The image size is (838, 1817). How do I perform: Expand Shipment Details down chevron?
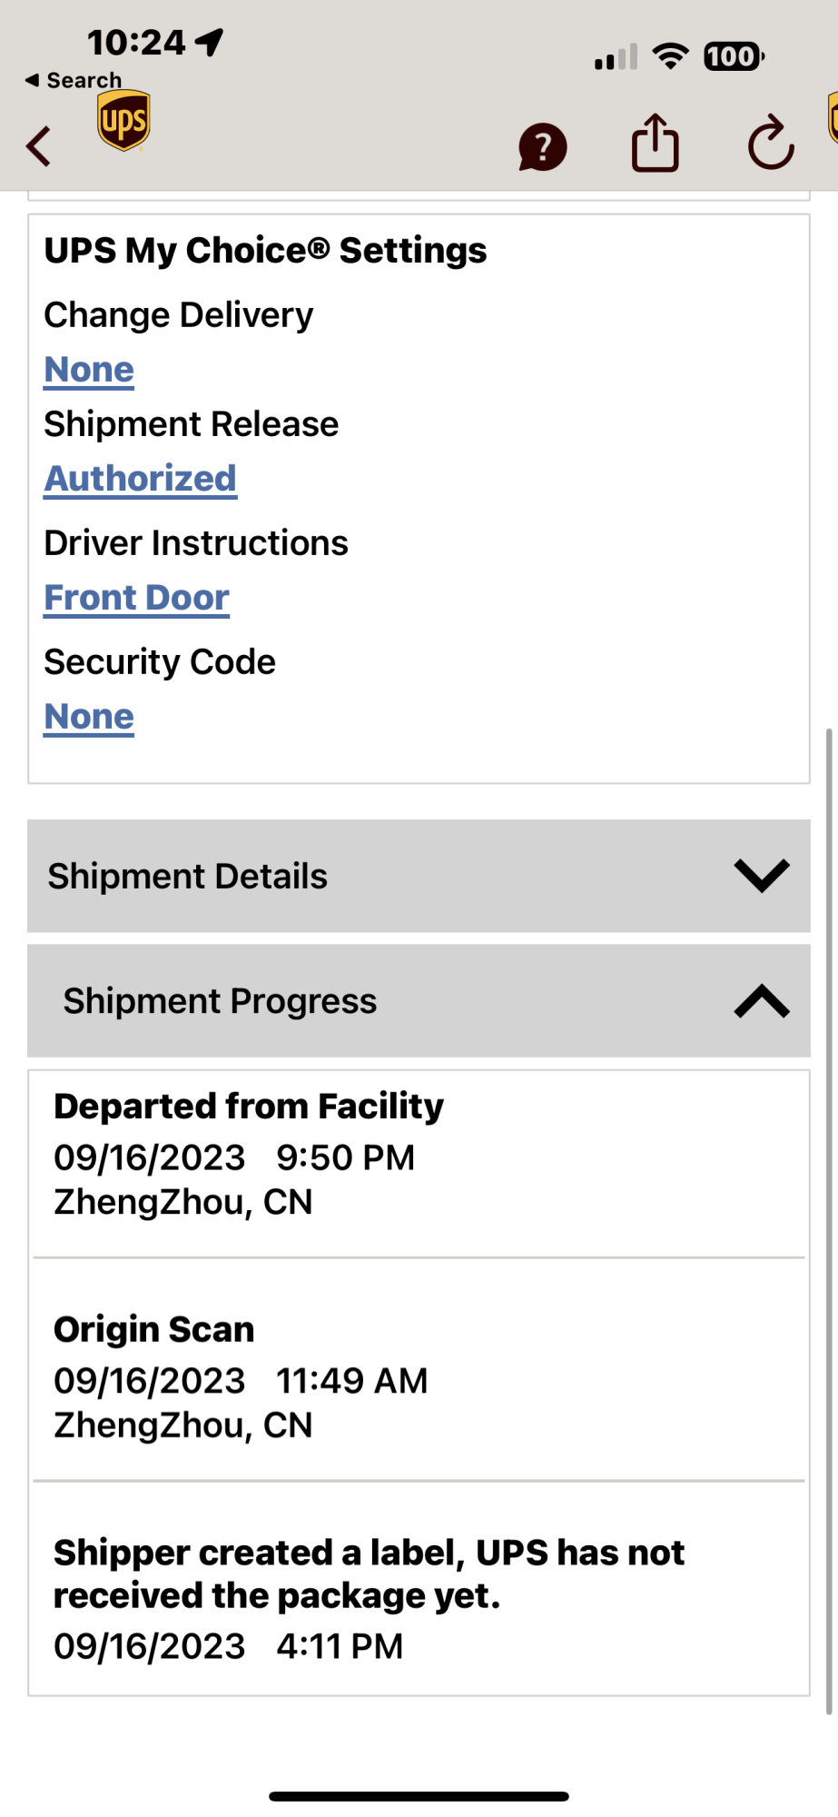(x=761, y=876)
